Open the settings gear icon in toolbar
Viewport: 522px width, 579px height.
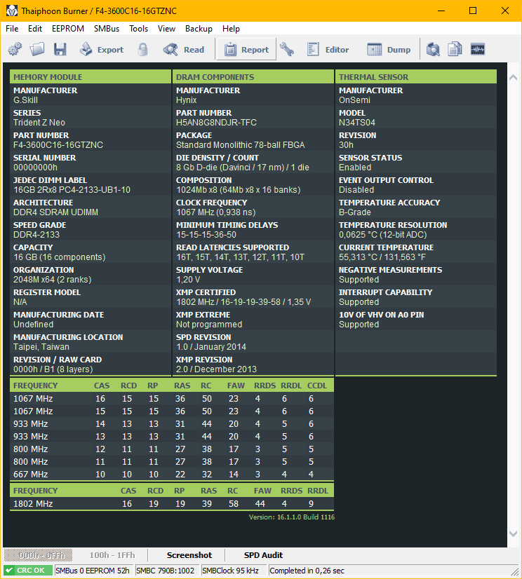coord(15,49)
